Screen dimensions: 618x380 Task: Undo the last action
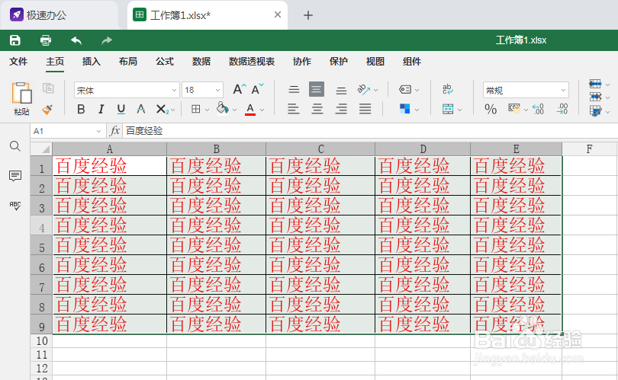click(76, 40)
